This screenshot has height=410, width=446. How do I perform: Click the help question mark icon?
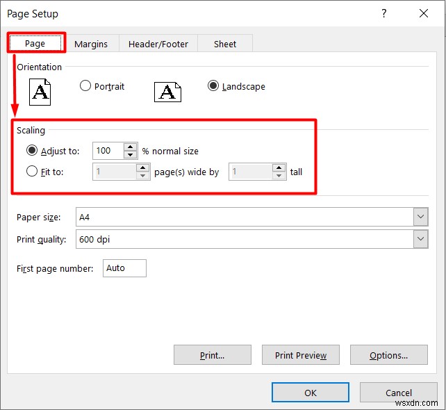(384, 13)
